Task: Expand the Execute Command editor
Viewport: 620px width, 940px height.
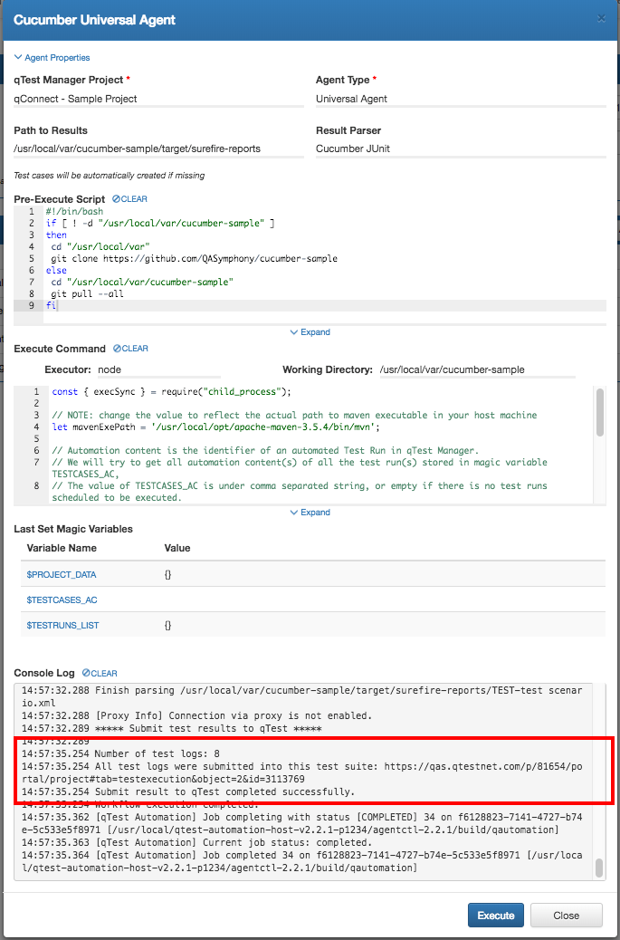Action: tap(310, 513)
